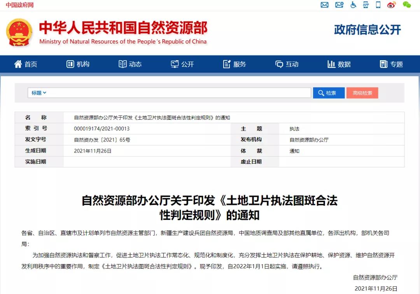The width and height of the screenshot is (420, 294).
Task: Open the WeChat icon
Action: click(406, 5)
